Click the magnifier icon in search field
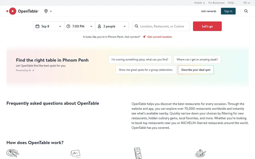The height and width of the screenshot is (159, 255). pos(136,26)
